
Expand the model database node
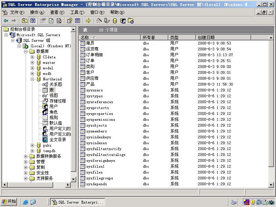coord(32,68)
